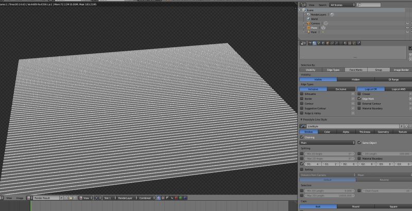Switch to the Alpha line style tab
This screenshot has height=211, width=412.
pyautogui.click(x=346, y=132)
